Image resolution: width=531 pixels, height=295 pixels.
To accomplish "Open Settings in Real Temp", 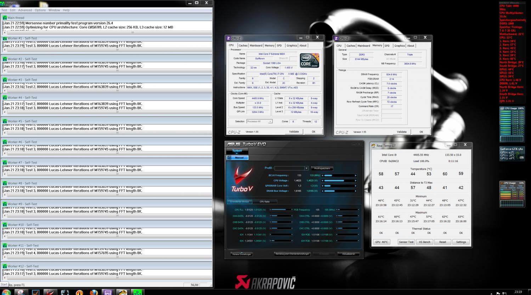I will click(x=461, y=242).
